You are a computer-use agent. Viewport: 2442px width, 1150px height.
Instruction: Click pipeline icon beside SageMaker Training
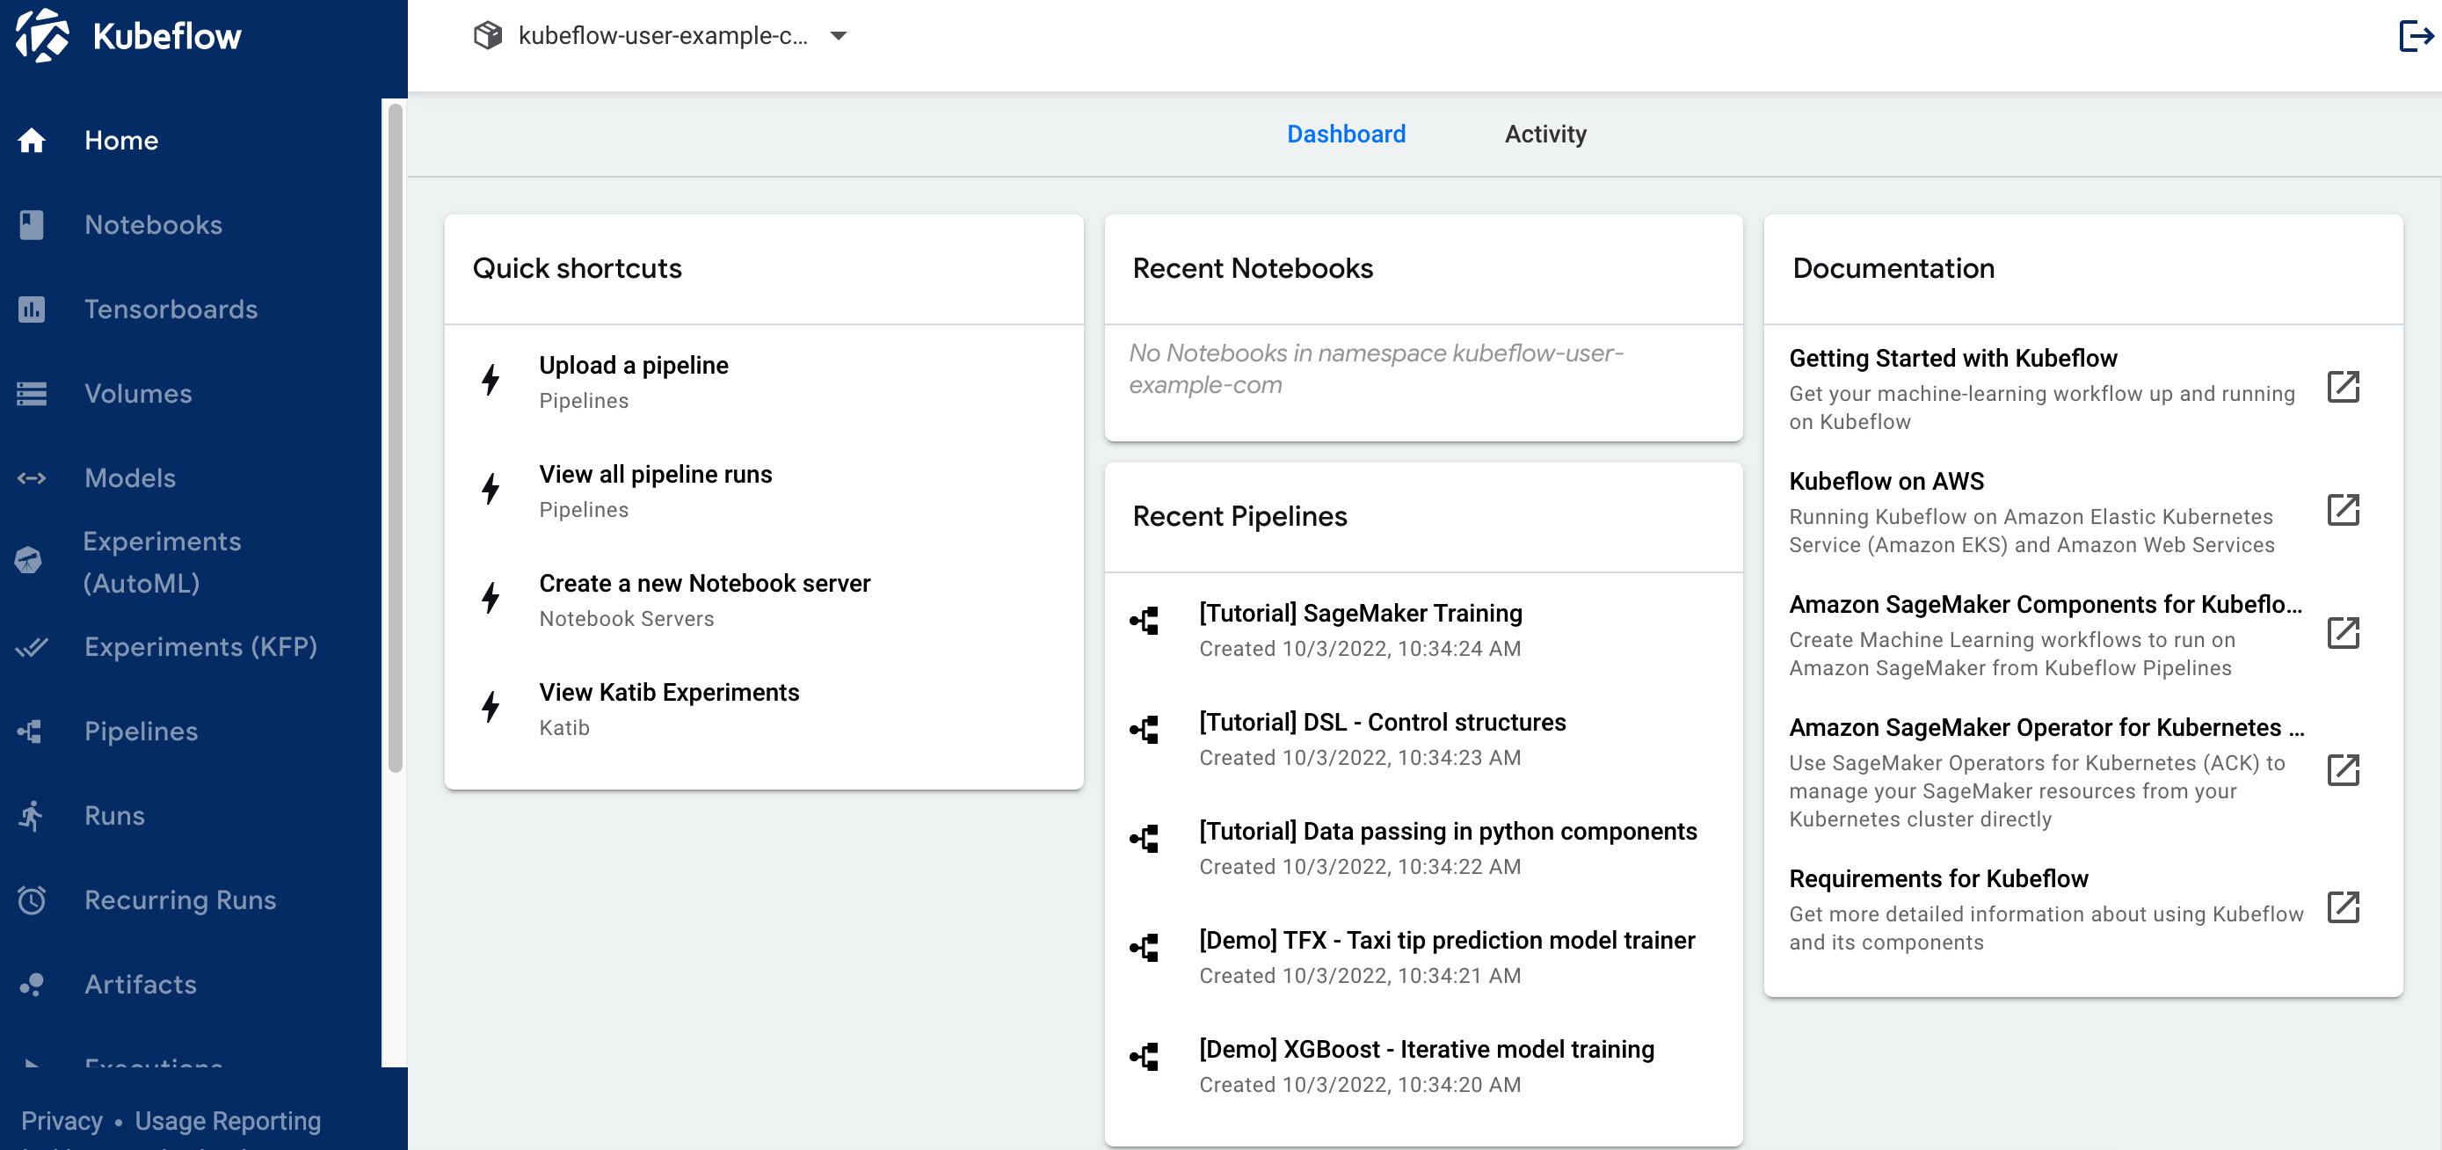coord(1145,621)
